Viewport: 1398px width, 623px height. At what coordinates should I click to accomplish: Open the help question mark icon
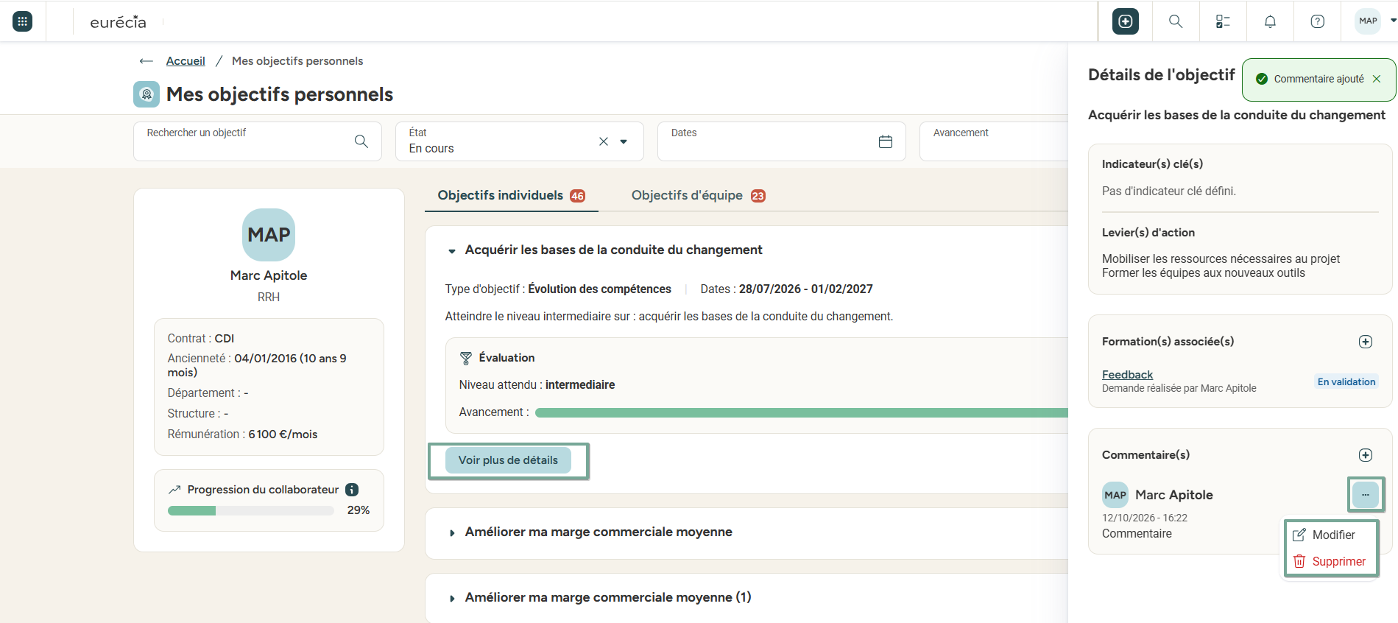point(1318,21)
